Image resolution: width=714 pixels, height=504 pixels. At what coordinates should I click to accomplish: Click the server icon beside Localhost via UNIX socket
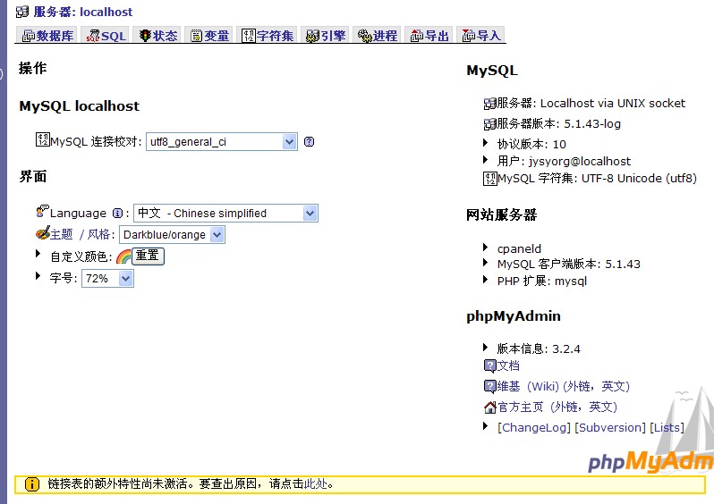pyautogui.click(x=490, y=104)
